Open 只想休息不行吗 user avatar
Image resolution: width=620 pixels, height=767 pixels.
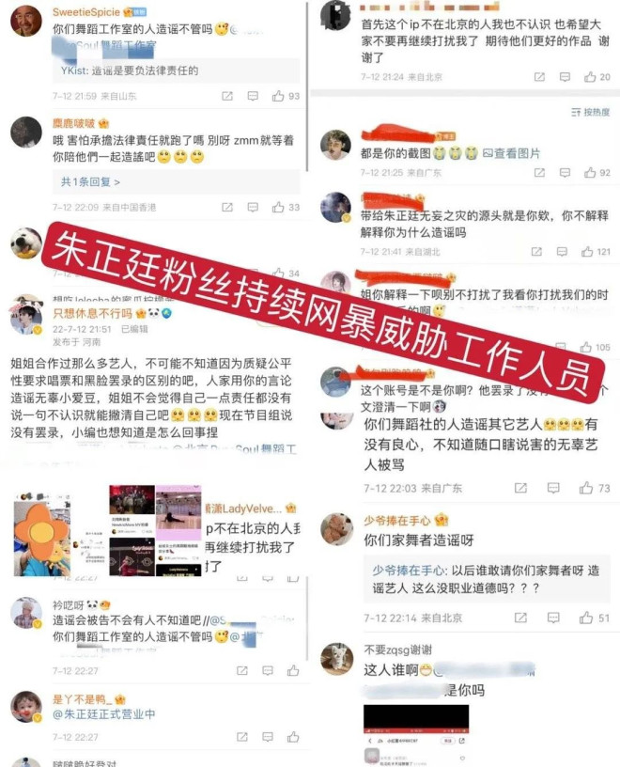coord(26,319)
